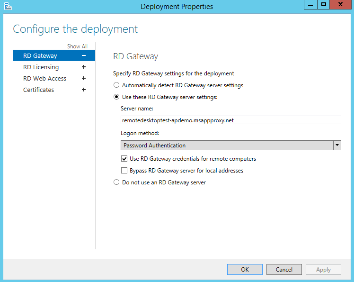Collapse the RD Gateway section minus icon
This screenshot has height=282, width=354.
[x=84, y=56]
